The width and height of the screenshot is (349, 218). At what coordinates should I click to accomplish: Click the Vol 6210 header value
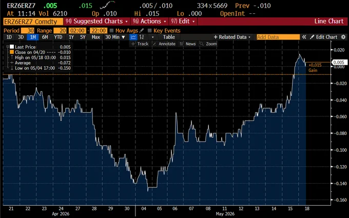[x=53, y=13]
